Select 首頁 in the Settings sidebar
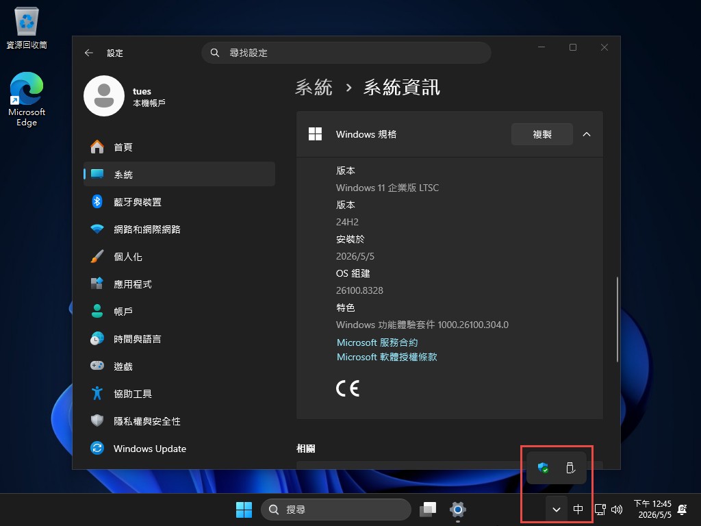701x526 pixels. (179, 147)
